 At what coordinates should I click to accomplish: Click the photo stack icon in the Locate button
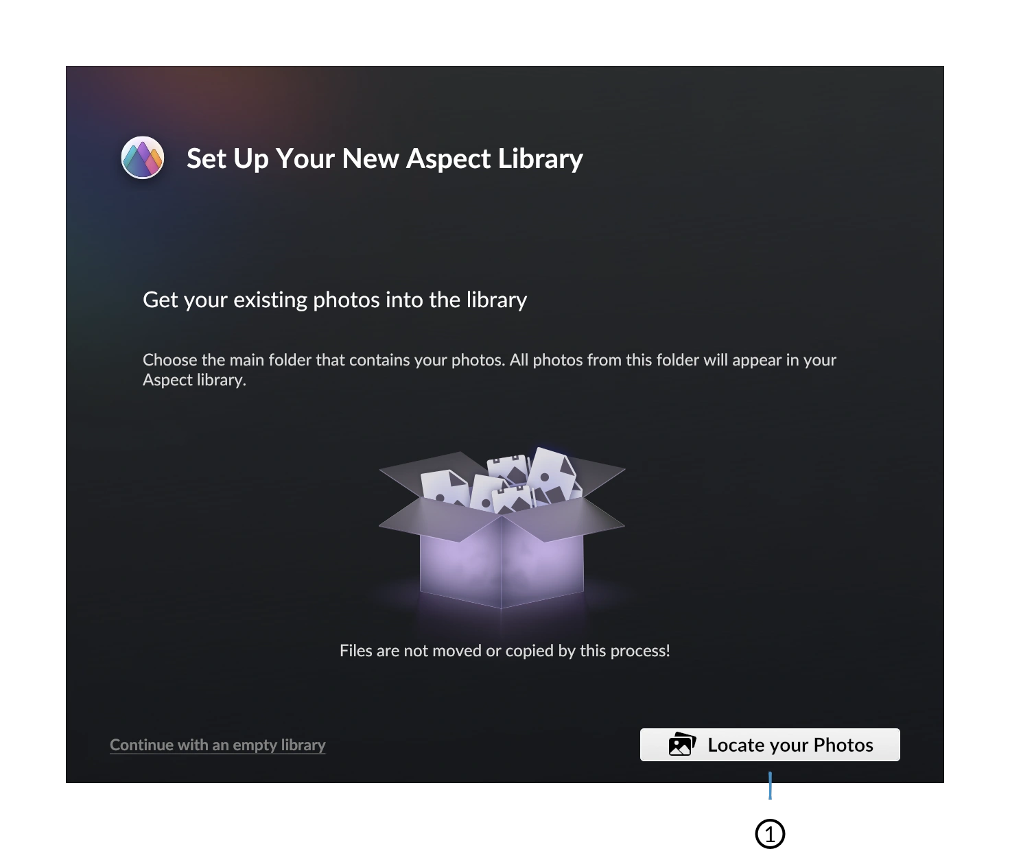click(x=682, y=744)
